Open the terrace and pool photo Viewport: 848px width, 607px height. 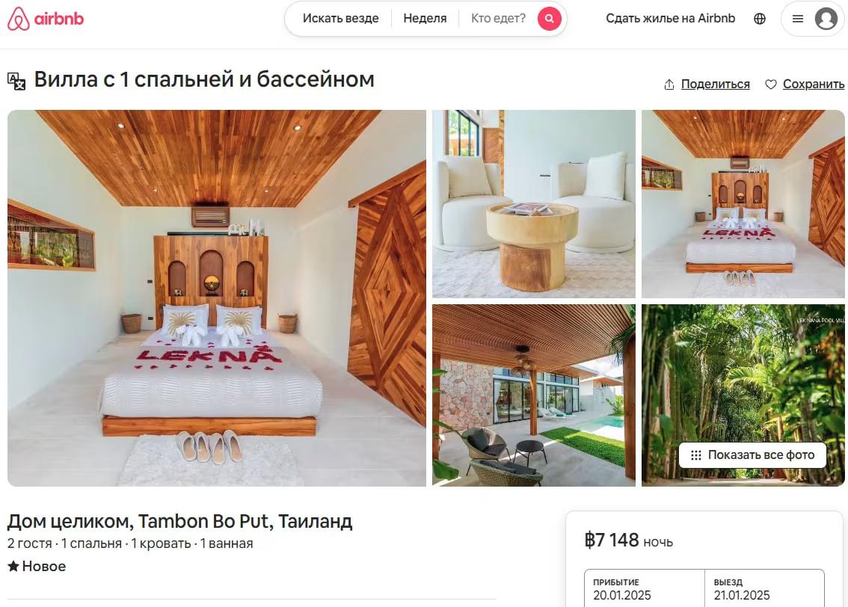coord(534,395)
